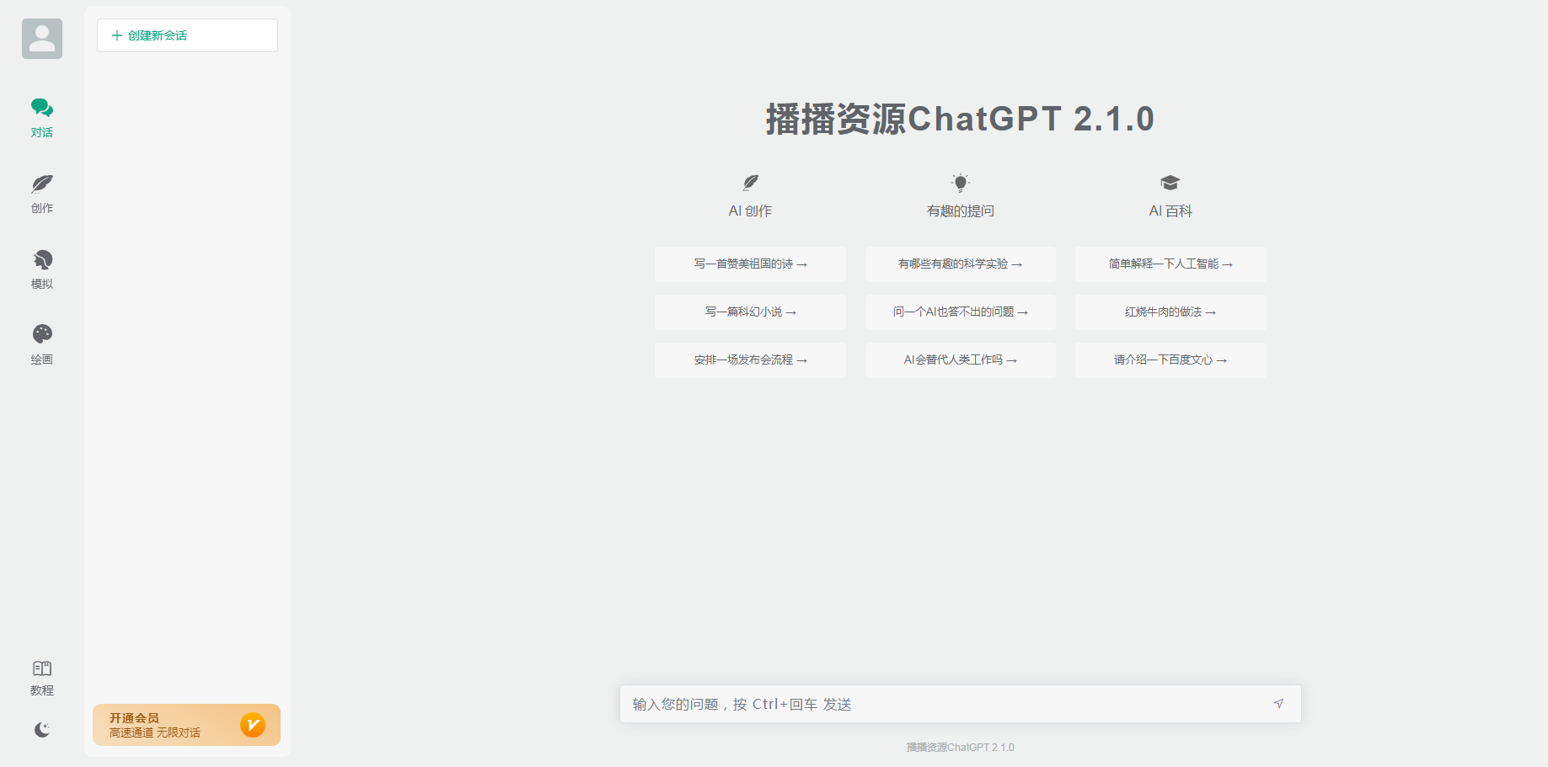Select prompt 写一篇科幻小说

pyautogui.click(x=750, y=312)
